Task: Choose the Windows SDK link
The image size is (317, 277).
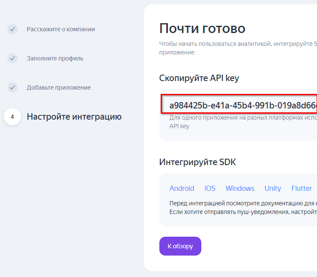Action: coord(240,188)
